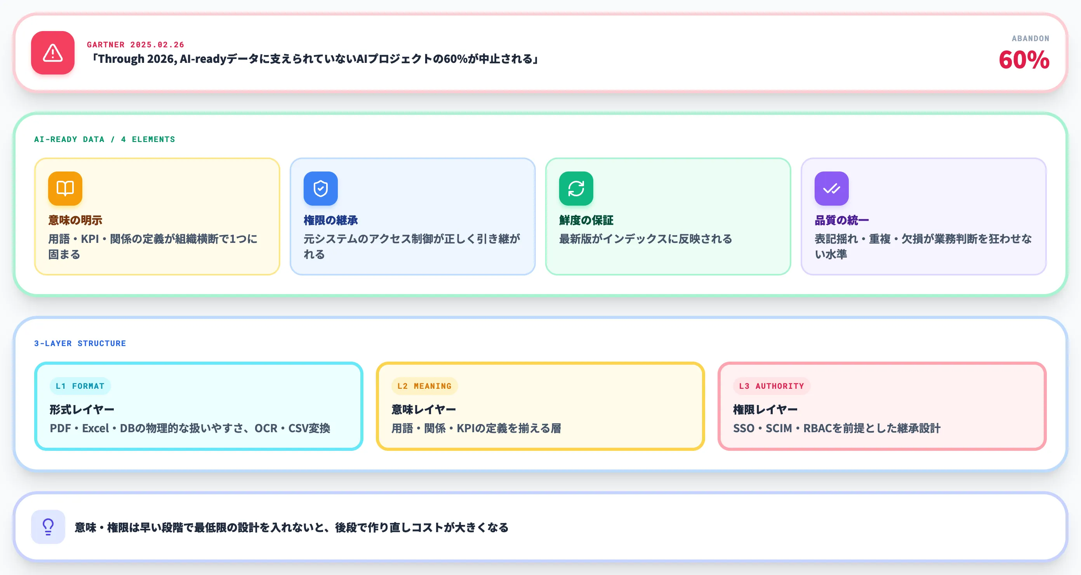Click the 意味レイヤー title

click(424, 409)
